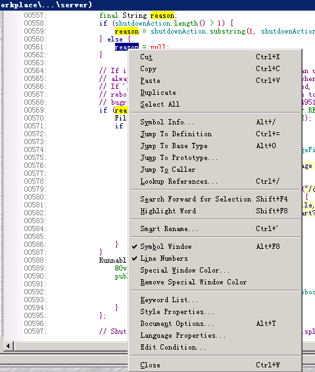
Task: Open Document Options... entry
Action: click(x=215, y=324)
